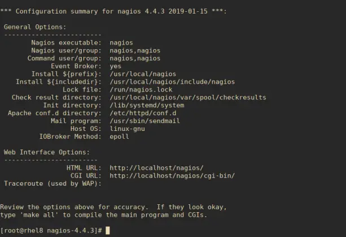Image resolution: width=346 pixels, height=237 pixels.
Task: Click the 'make all' instruction text
Action: 41,215
